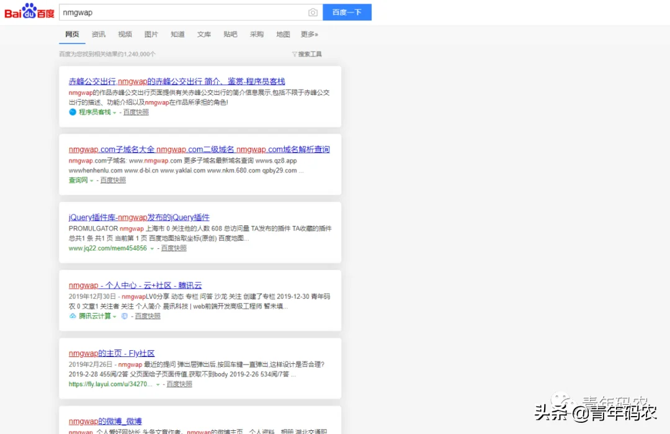Open 百度快照 for 程序员客栈 result
670x434 pixels.
point(136,112)
